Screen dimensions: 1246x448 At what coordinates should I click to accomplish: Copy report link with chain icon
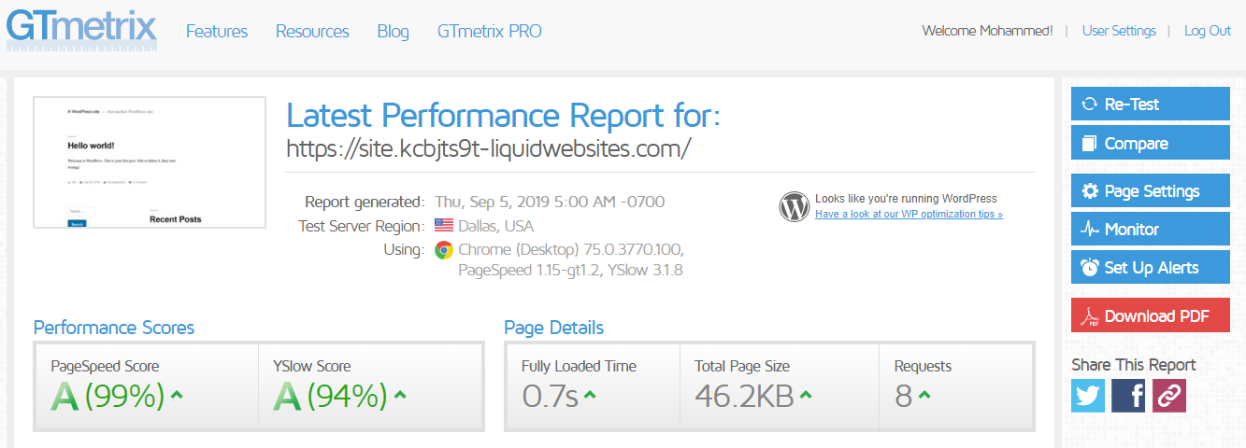(x=1169, y=396)
